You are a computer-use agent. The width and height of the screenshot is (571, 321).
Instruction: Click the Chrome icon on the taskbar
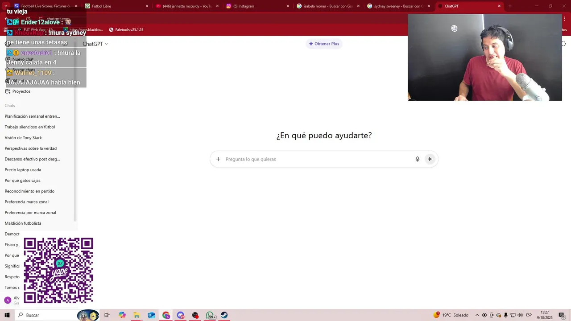coord(166,315)
